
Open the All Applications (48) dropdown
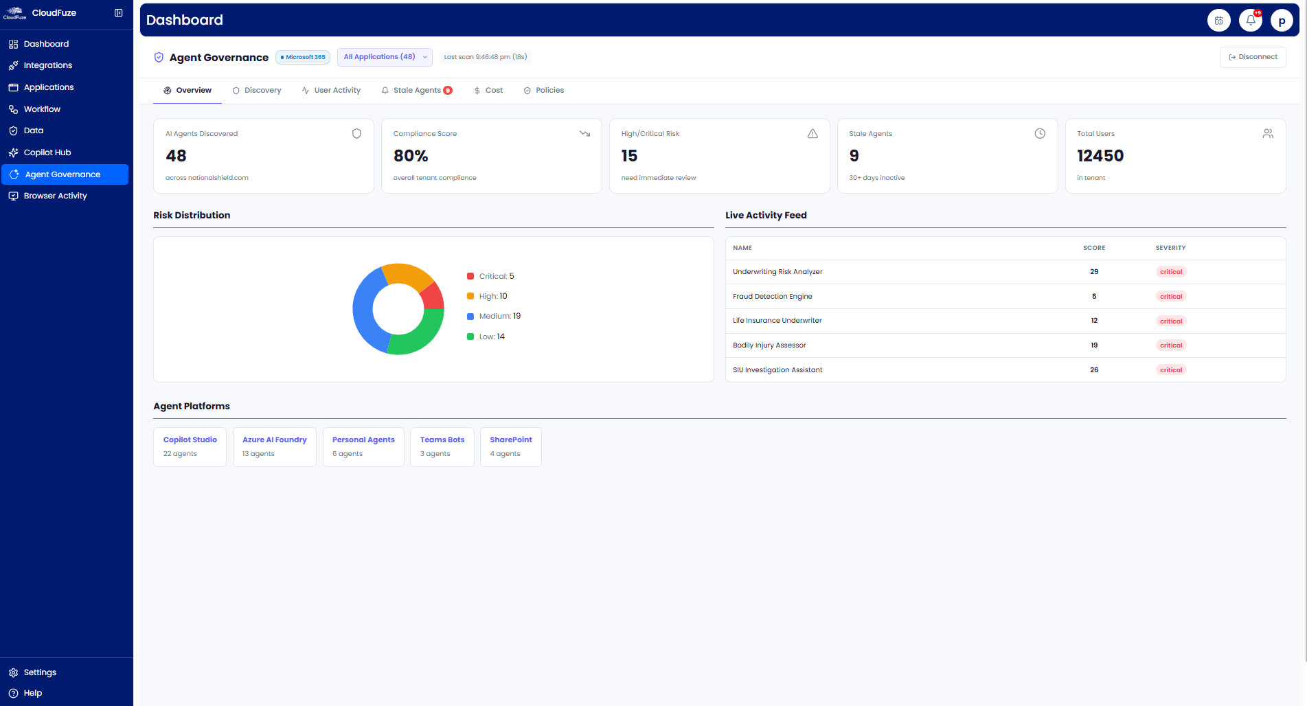[x=385, y=57]
